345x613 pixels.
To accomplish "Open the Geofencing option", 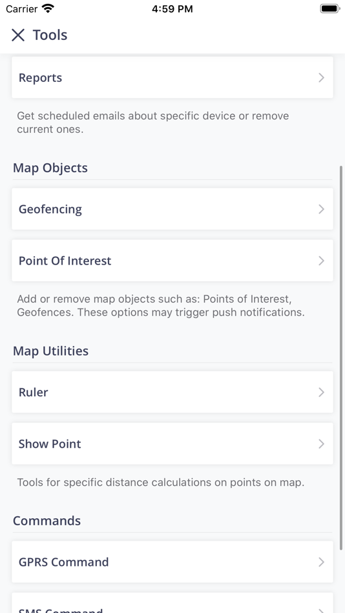I will [172, 209].
